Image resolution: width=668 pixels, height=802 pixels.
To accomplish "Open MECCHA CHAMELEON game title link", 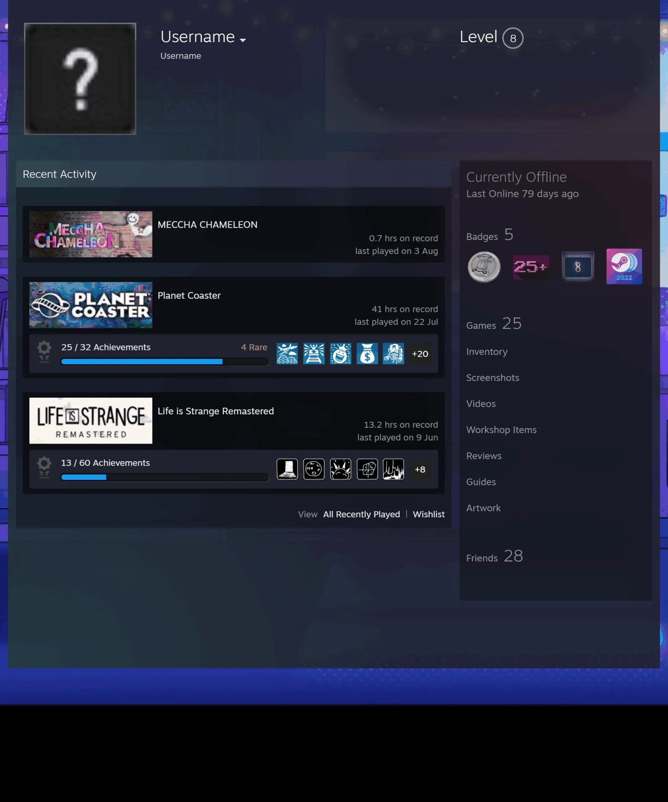I will click(x=207, y=225).
